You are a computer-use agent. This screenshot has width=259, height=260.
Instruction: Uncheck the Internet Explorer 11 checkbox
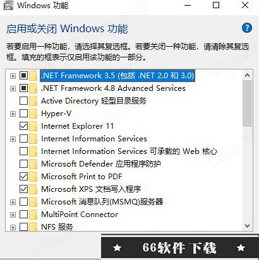tap(23, 126)
